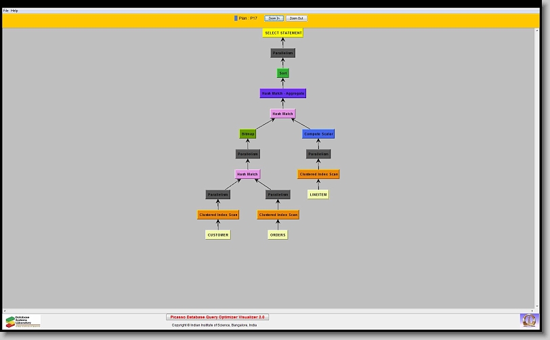The height and width of the screenshot is (340, 550).
Task: Open the File menu
Action: (6, 11)
